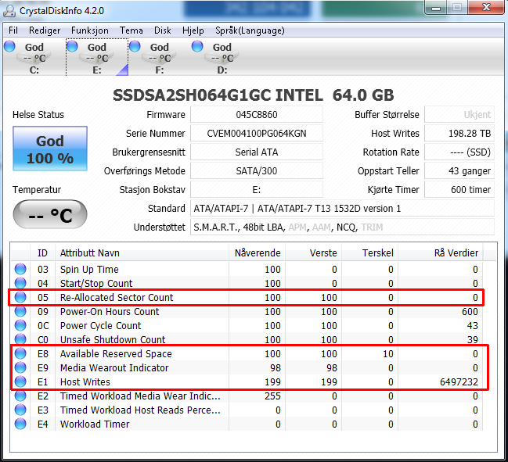This screenshot has height=462, width=508.
Task: Click the Stasjon Bokstav E: field
Action: [257, 190]
